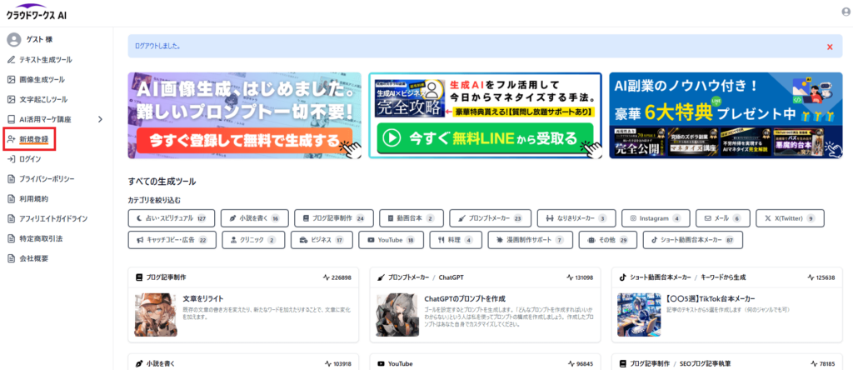Filter by 料理 category

click(456, 239)
